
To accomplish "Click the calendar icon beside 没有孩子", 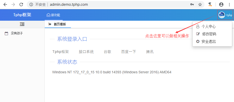I will [6, 33].
